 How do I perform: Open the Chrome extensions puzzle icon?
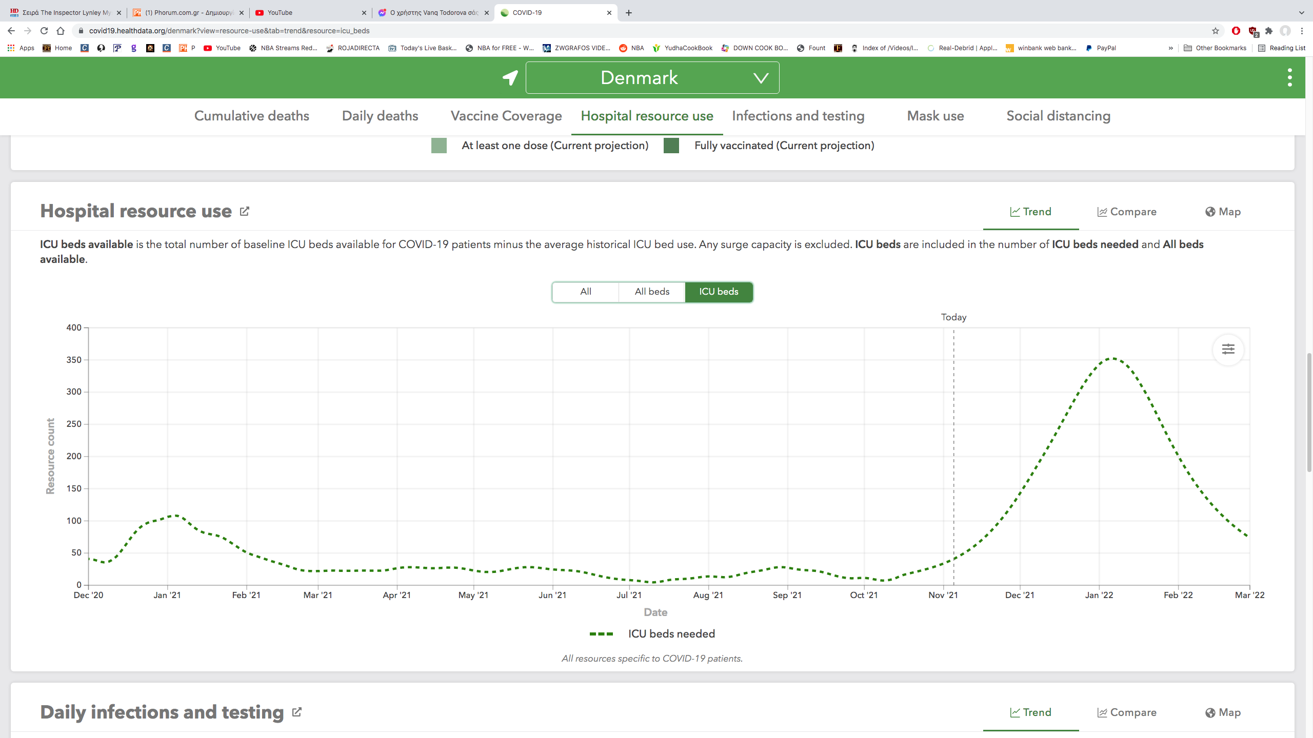click(1269, 31)
